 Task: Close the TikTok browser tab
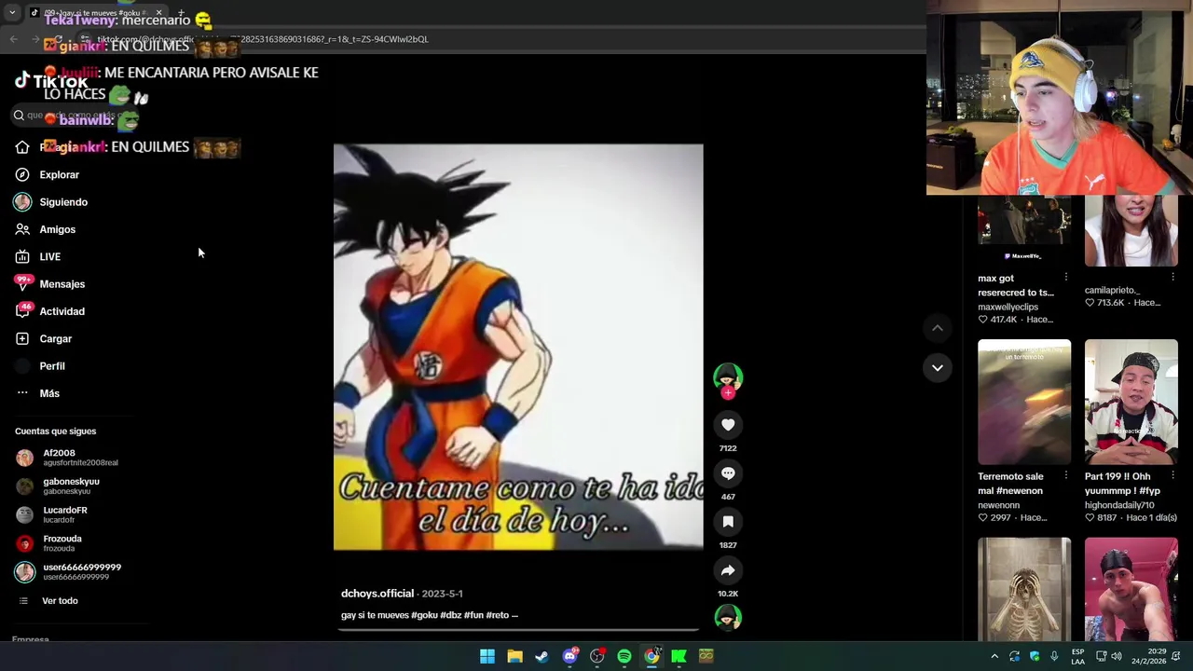coord(158,13)
